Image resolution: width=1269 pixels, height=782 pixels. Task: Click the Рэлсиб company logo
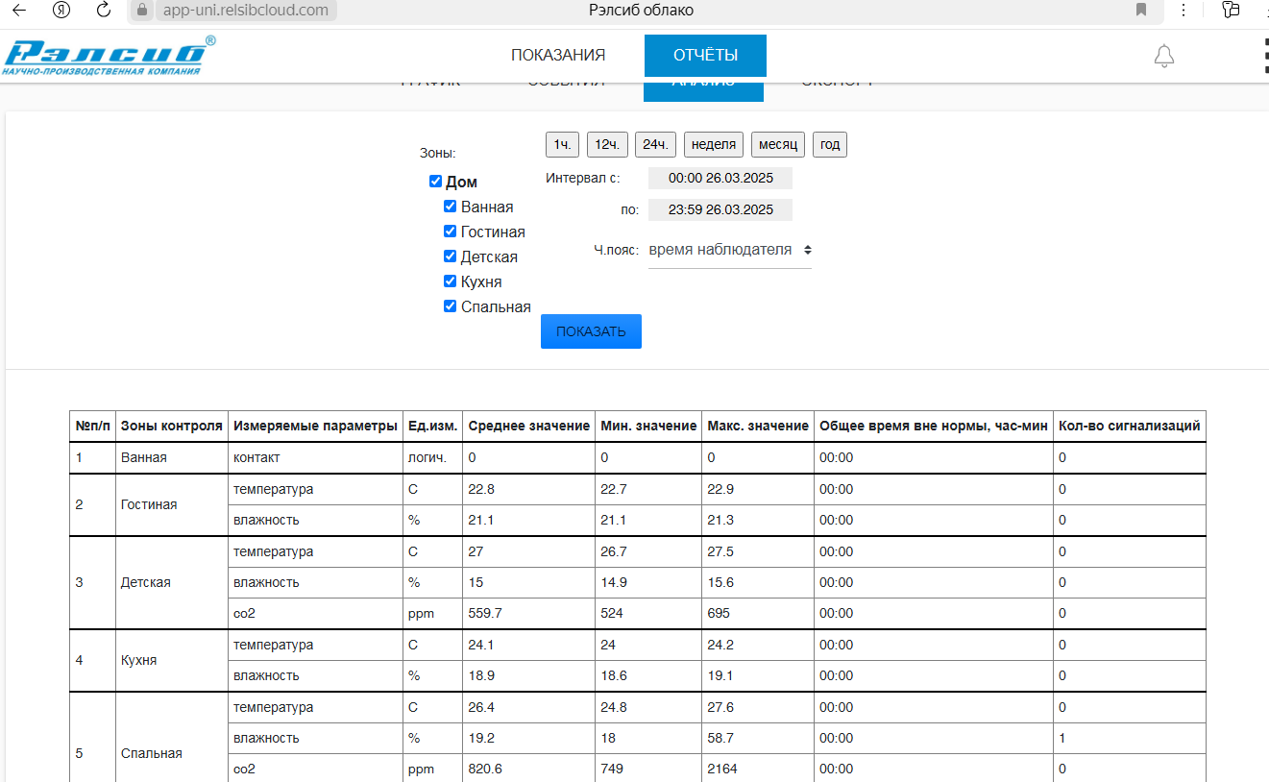[110, 57]
